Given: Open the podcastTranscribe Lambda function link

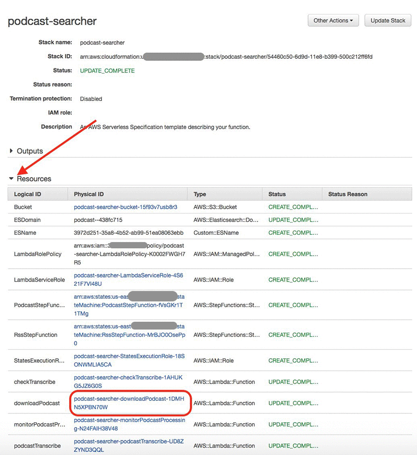Looking at the screenshot, I should [x=129, y=446].
